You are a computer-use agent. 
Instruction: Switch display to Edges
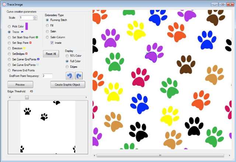(67, 67)
